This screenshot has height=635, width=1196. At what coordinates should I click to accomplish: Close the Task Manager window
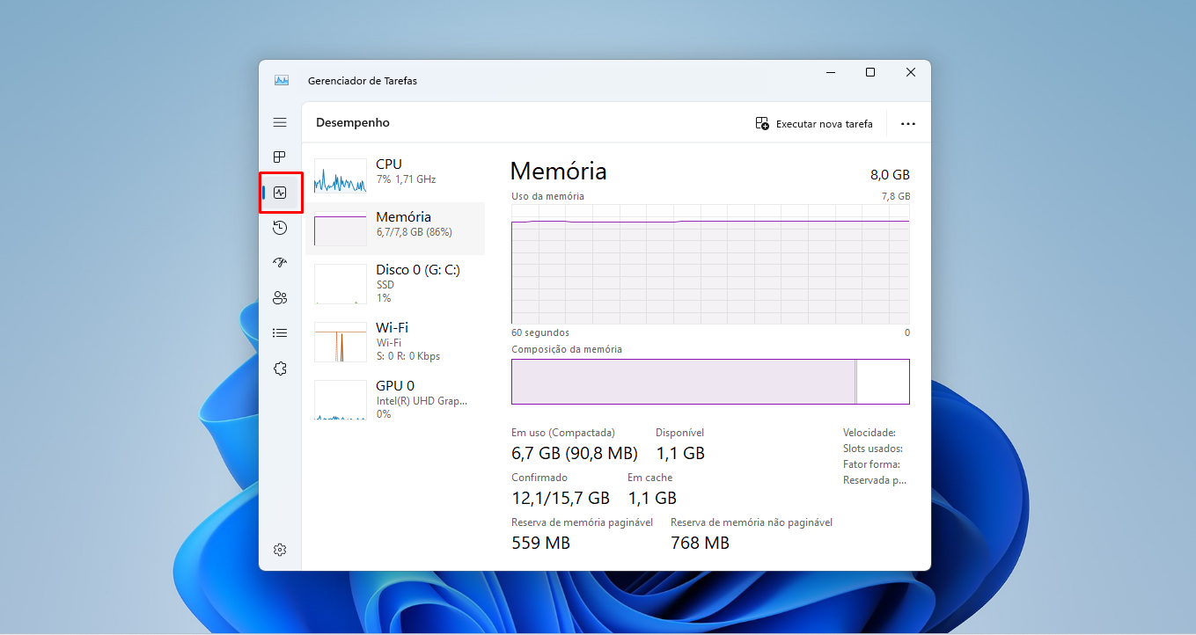(x=911, y=73)
